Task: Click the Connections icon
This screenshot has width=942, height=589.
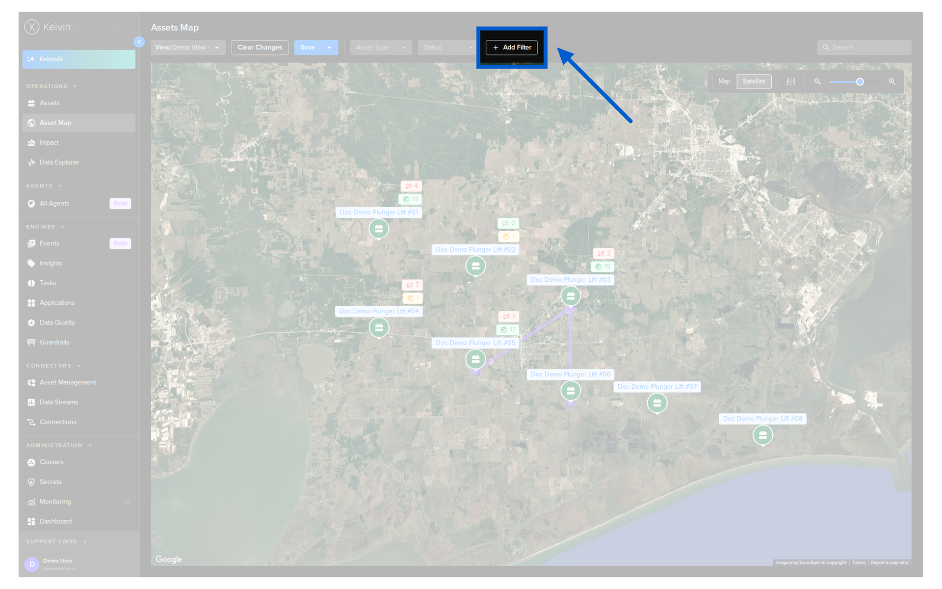Action: (x=31, y=422)
